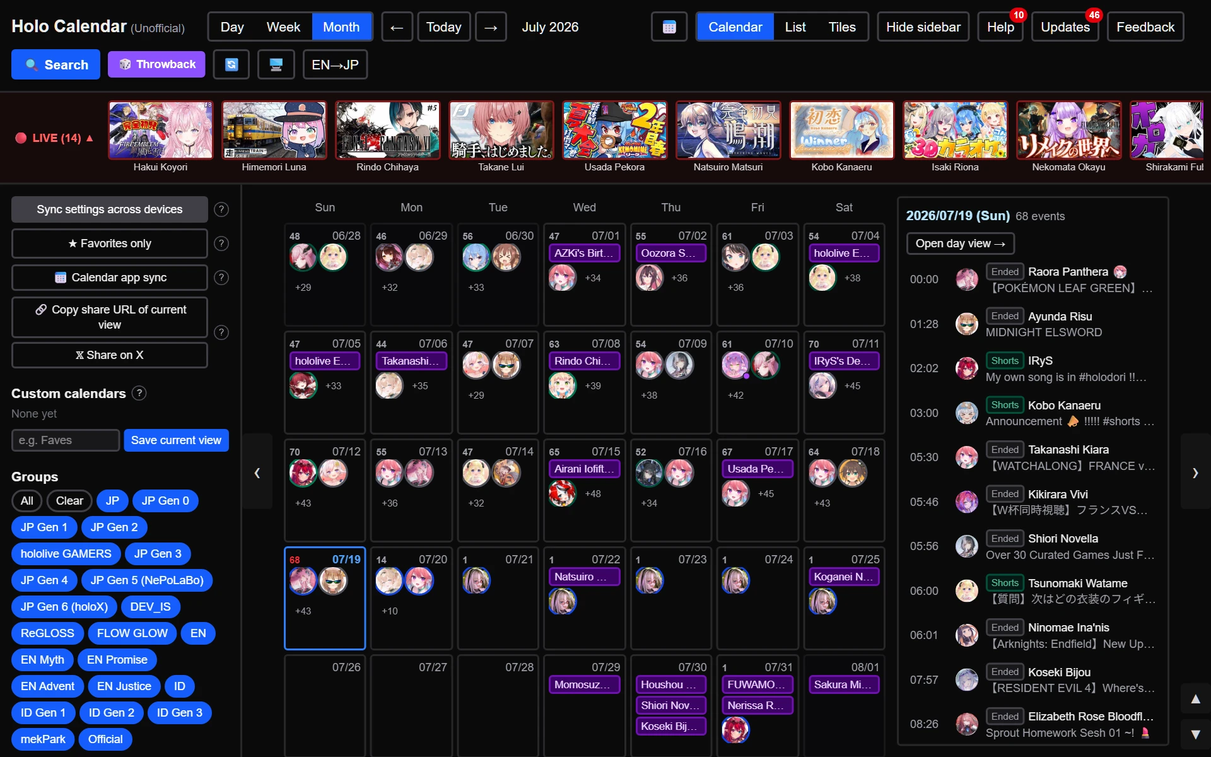Switch to Day view
The image size is (1211, 757).
tap(232, 27)
